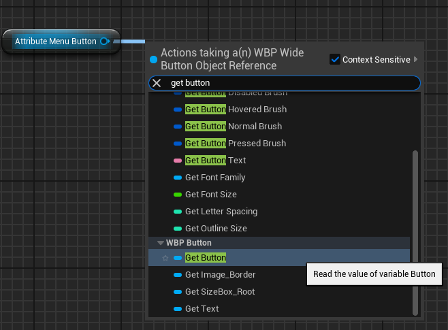Clear the search with the X icon
Screen dimensions: 448x330
tap(157, 83)
